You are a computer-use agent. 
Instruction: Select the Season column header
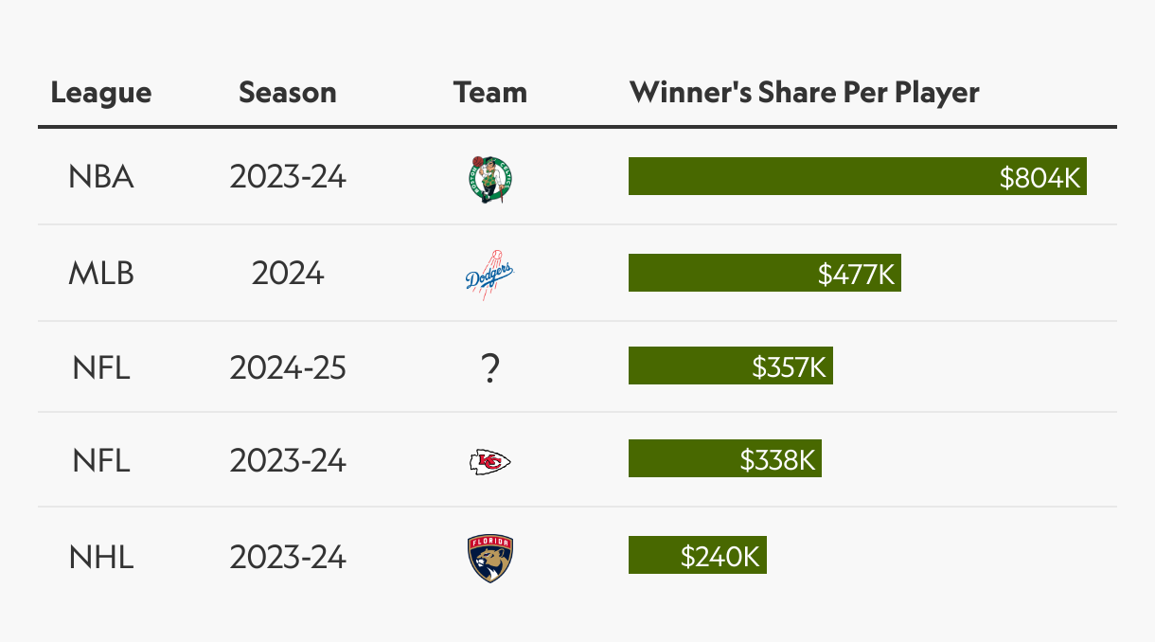tap(288, 93)
